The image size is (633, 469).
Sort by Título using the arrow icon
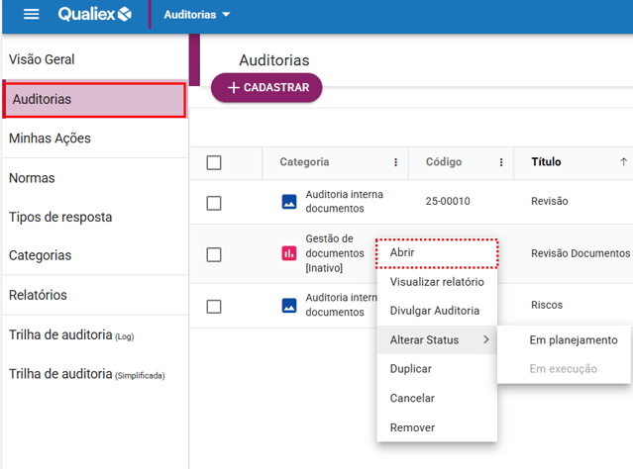[x=623, y=162]
